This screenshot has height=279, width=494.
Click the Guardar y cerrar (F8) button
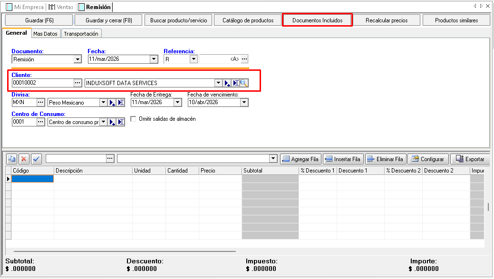tap(109, 20)
